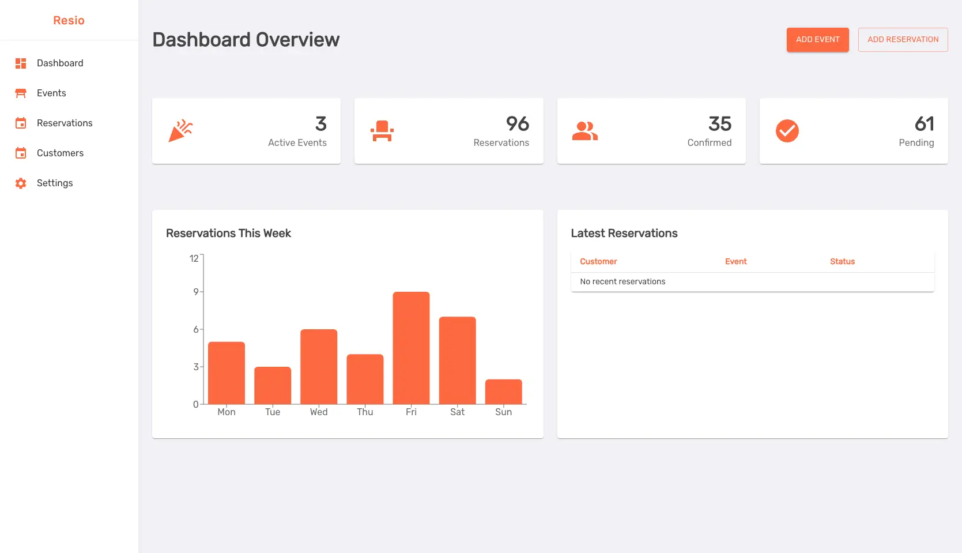Screen dimensions: 962x553
Task: Click the Status column header
Action: click(x=842, y=262)
